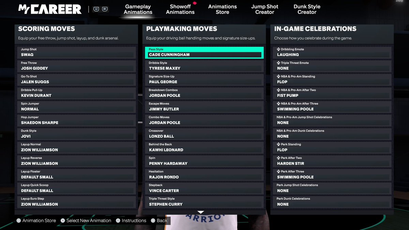Click the Back prompt label
The width and height of the screenshot is (409, 230).
coord(162,220)
